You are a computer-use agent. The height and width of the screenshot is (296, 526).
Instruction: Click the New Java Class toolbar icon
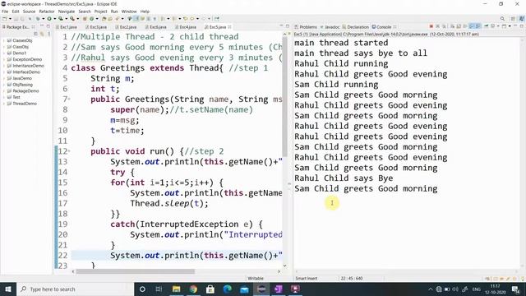coord(91,19)
